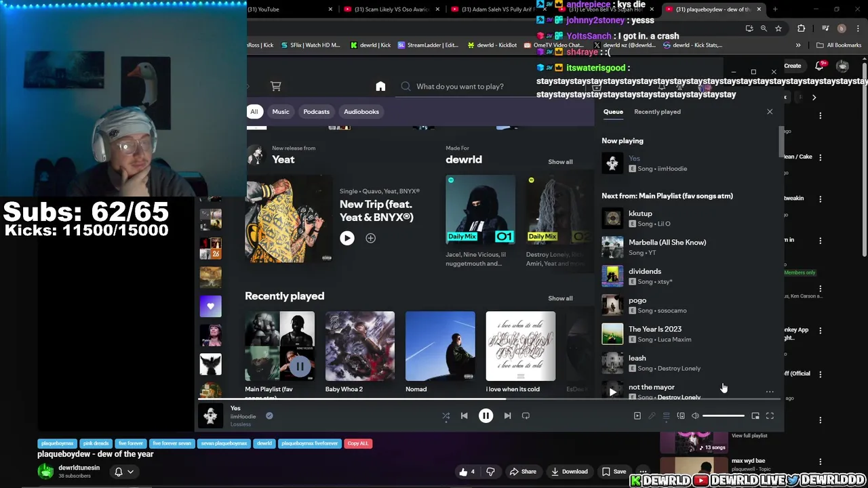868x488 pixels.
Task: Select the Music filter chip
Action: point(281,112)
